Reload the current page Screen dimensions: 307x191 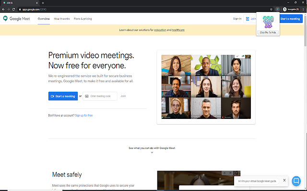[13, 9]
